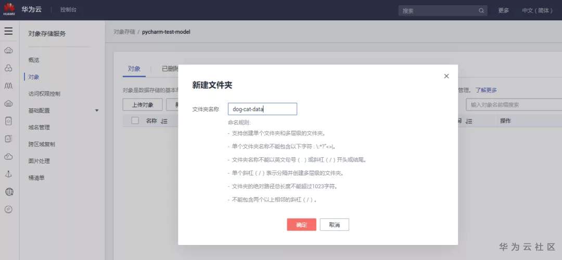Click the 输入对象名前缀搜索 field
This screenshot has height=260, width=562.
click(514, 105)
